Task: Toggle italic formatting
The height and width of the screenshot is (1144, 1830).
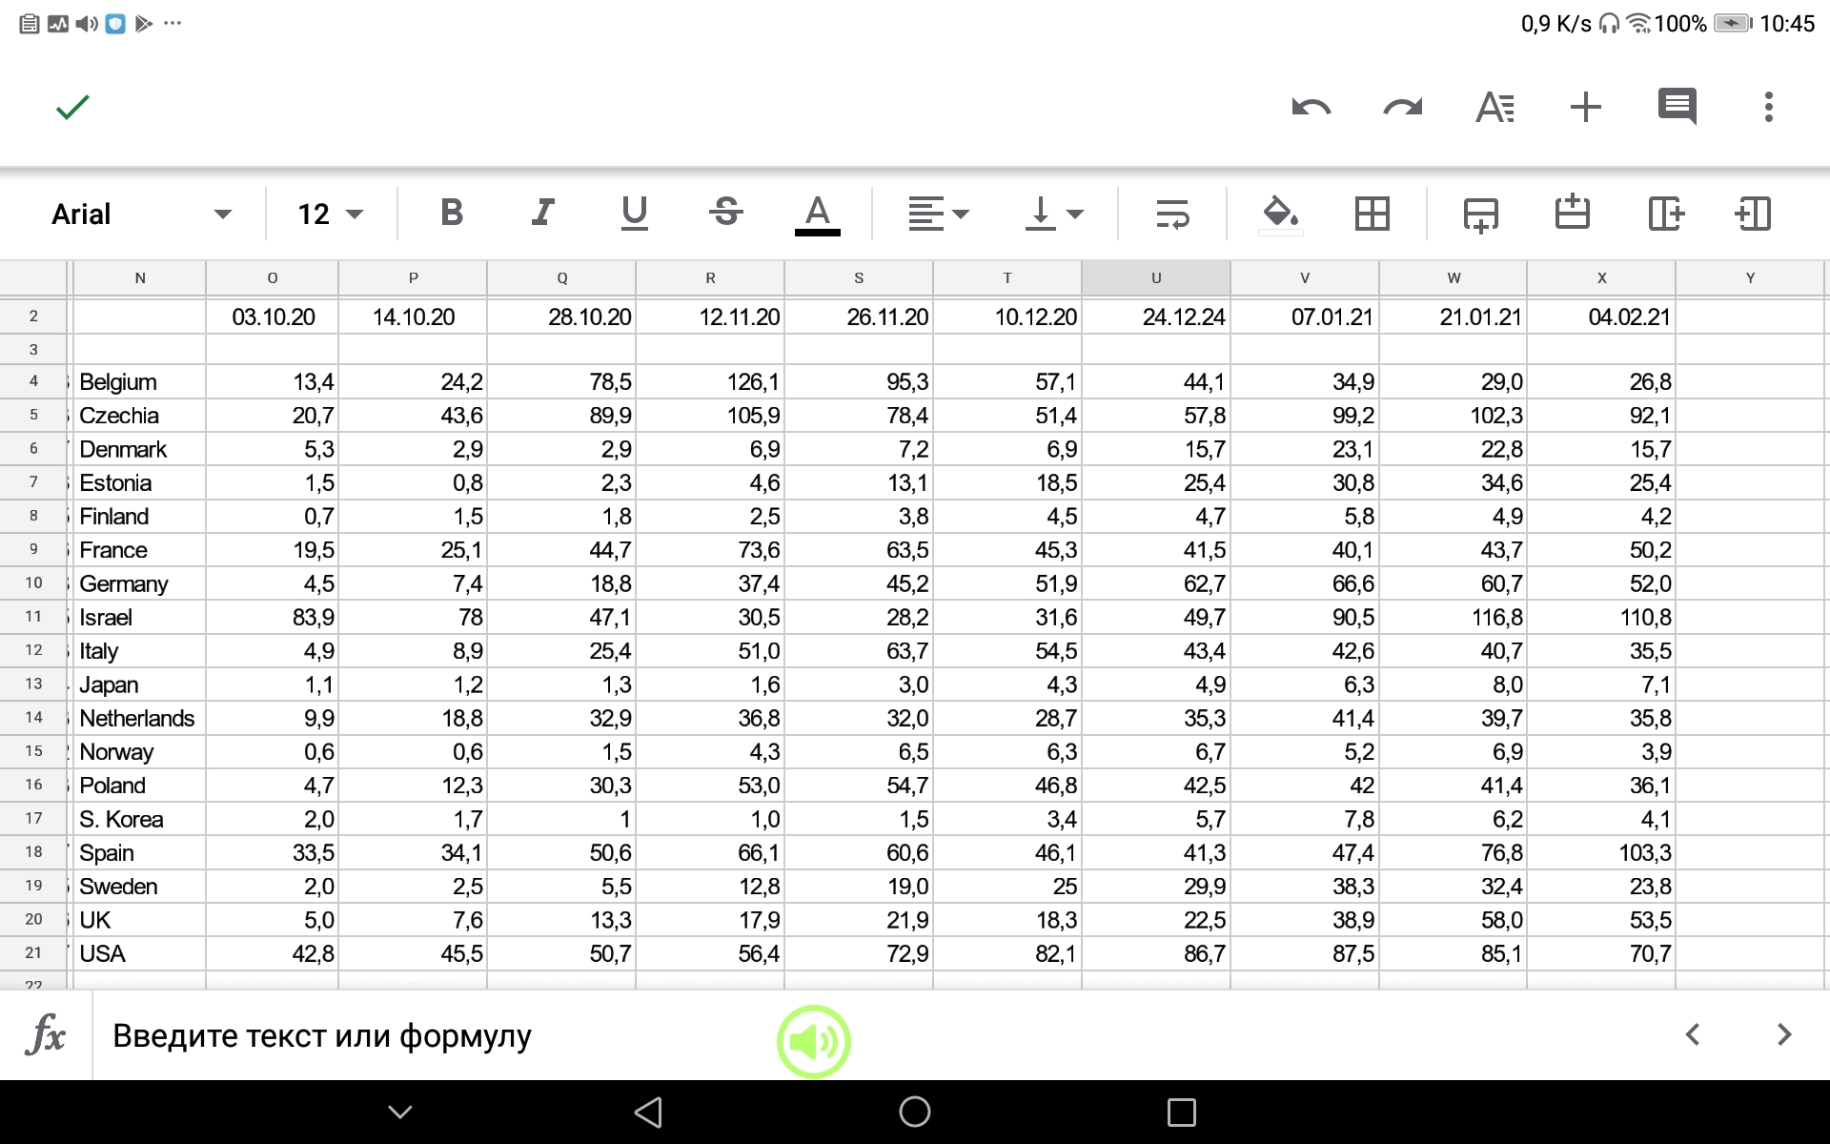Action: point(543,213)
